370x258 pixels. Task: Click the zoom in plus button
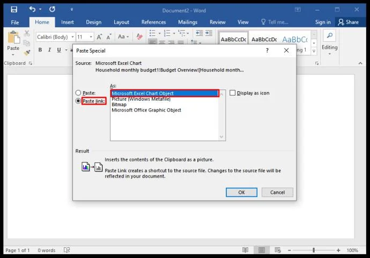[338, 250]
